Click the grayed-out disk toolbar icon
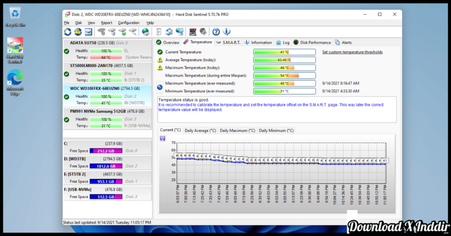The width and height of the screenshot is (451, 236). [101, 32]
